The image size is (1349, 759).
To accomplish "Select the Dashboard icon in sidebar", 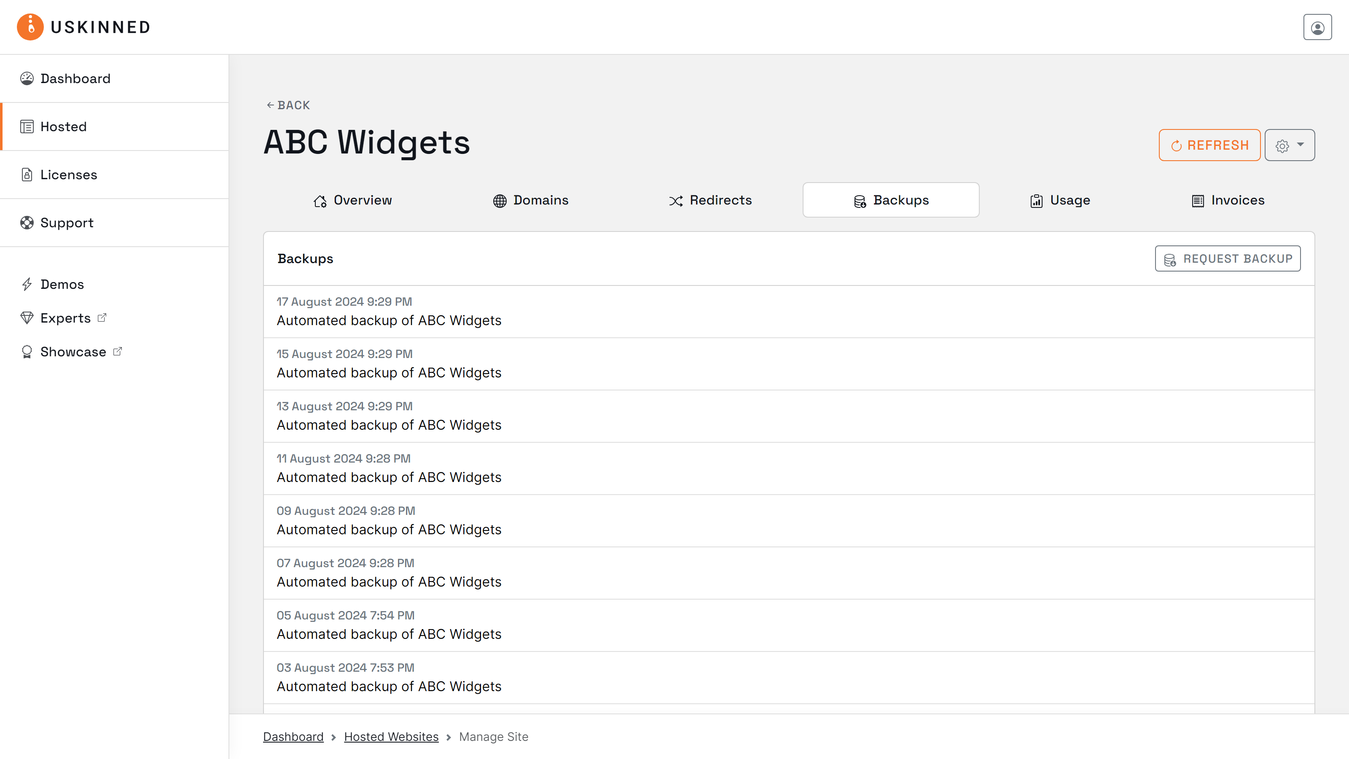I will click(x=28, y=78).
